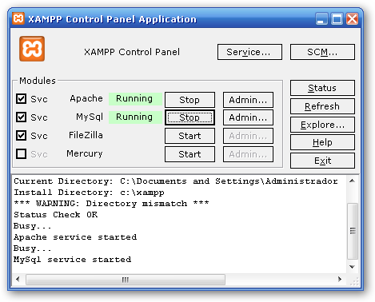Minimize the XAMPP window
The width and height of the screenshot is (375, 302).
[321, 19]
